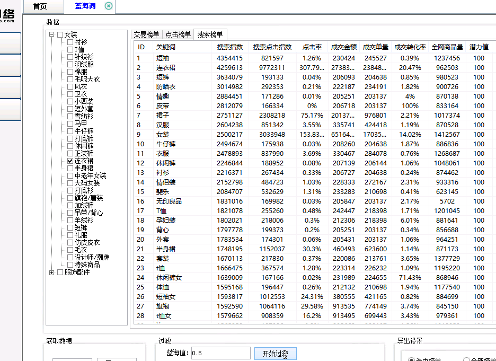Click the 斐乐 keyword cell

[163, 192]
